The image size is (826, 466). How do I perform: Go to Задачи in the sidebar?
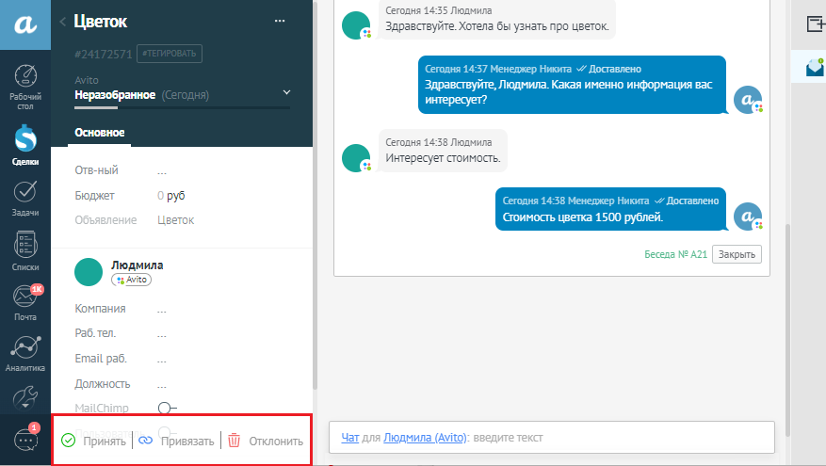pyautogui.click(x=25, y=200)
